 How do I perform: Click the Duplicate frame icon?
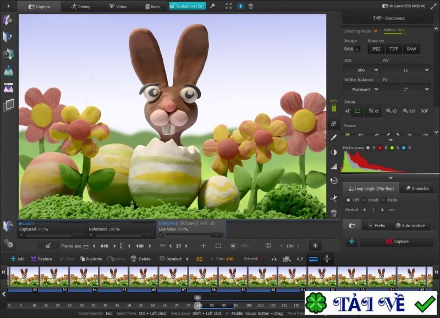click(83, 259)
